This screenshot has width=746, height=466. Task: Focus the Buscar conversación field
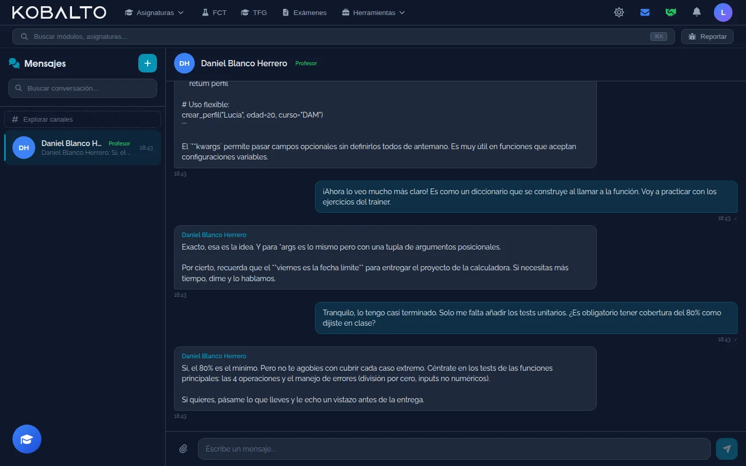coord(83,88)
